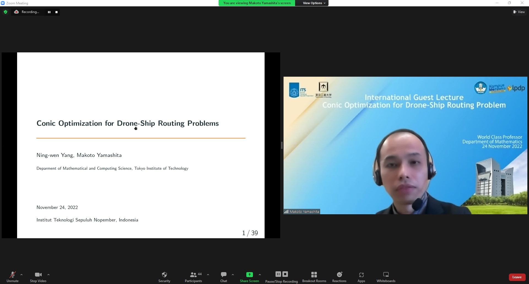Expand video options arrow next to Stop Video
The height and width of the screenshot is (284, 529).
point(48,275)
